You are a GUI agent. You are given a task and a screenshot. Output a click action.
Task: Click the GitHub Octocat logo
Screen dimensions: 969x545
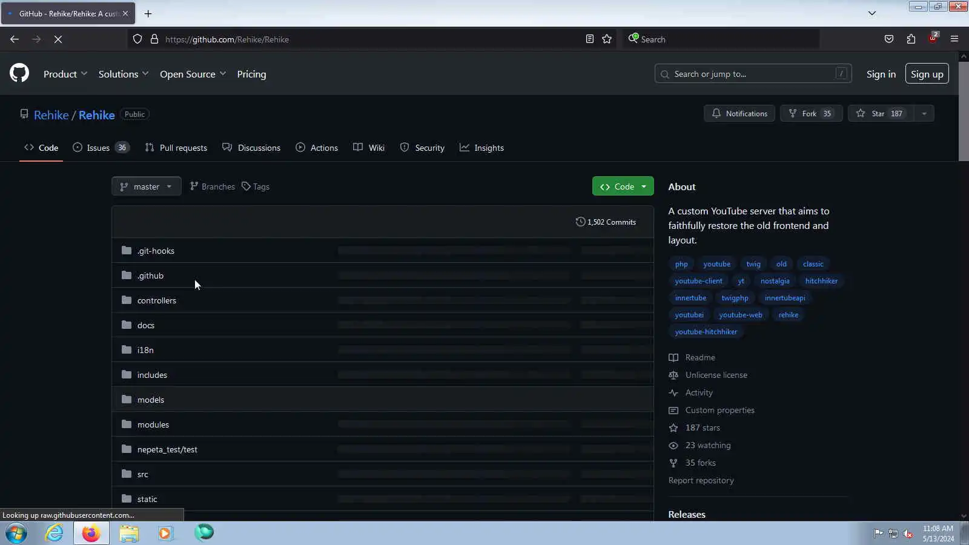(19, 73)
